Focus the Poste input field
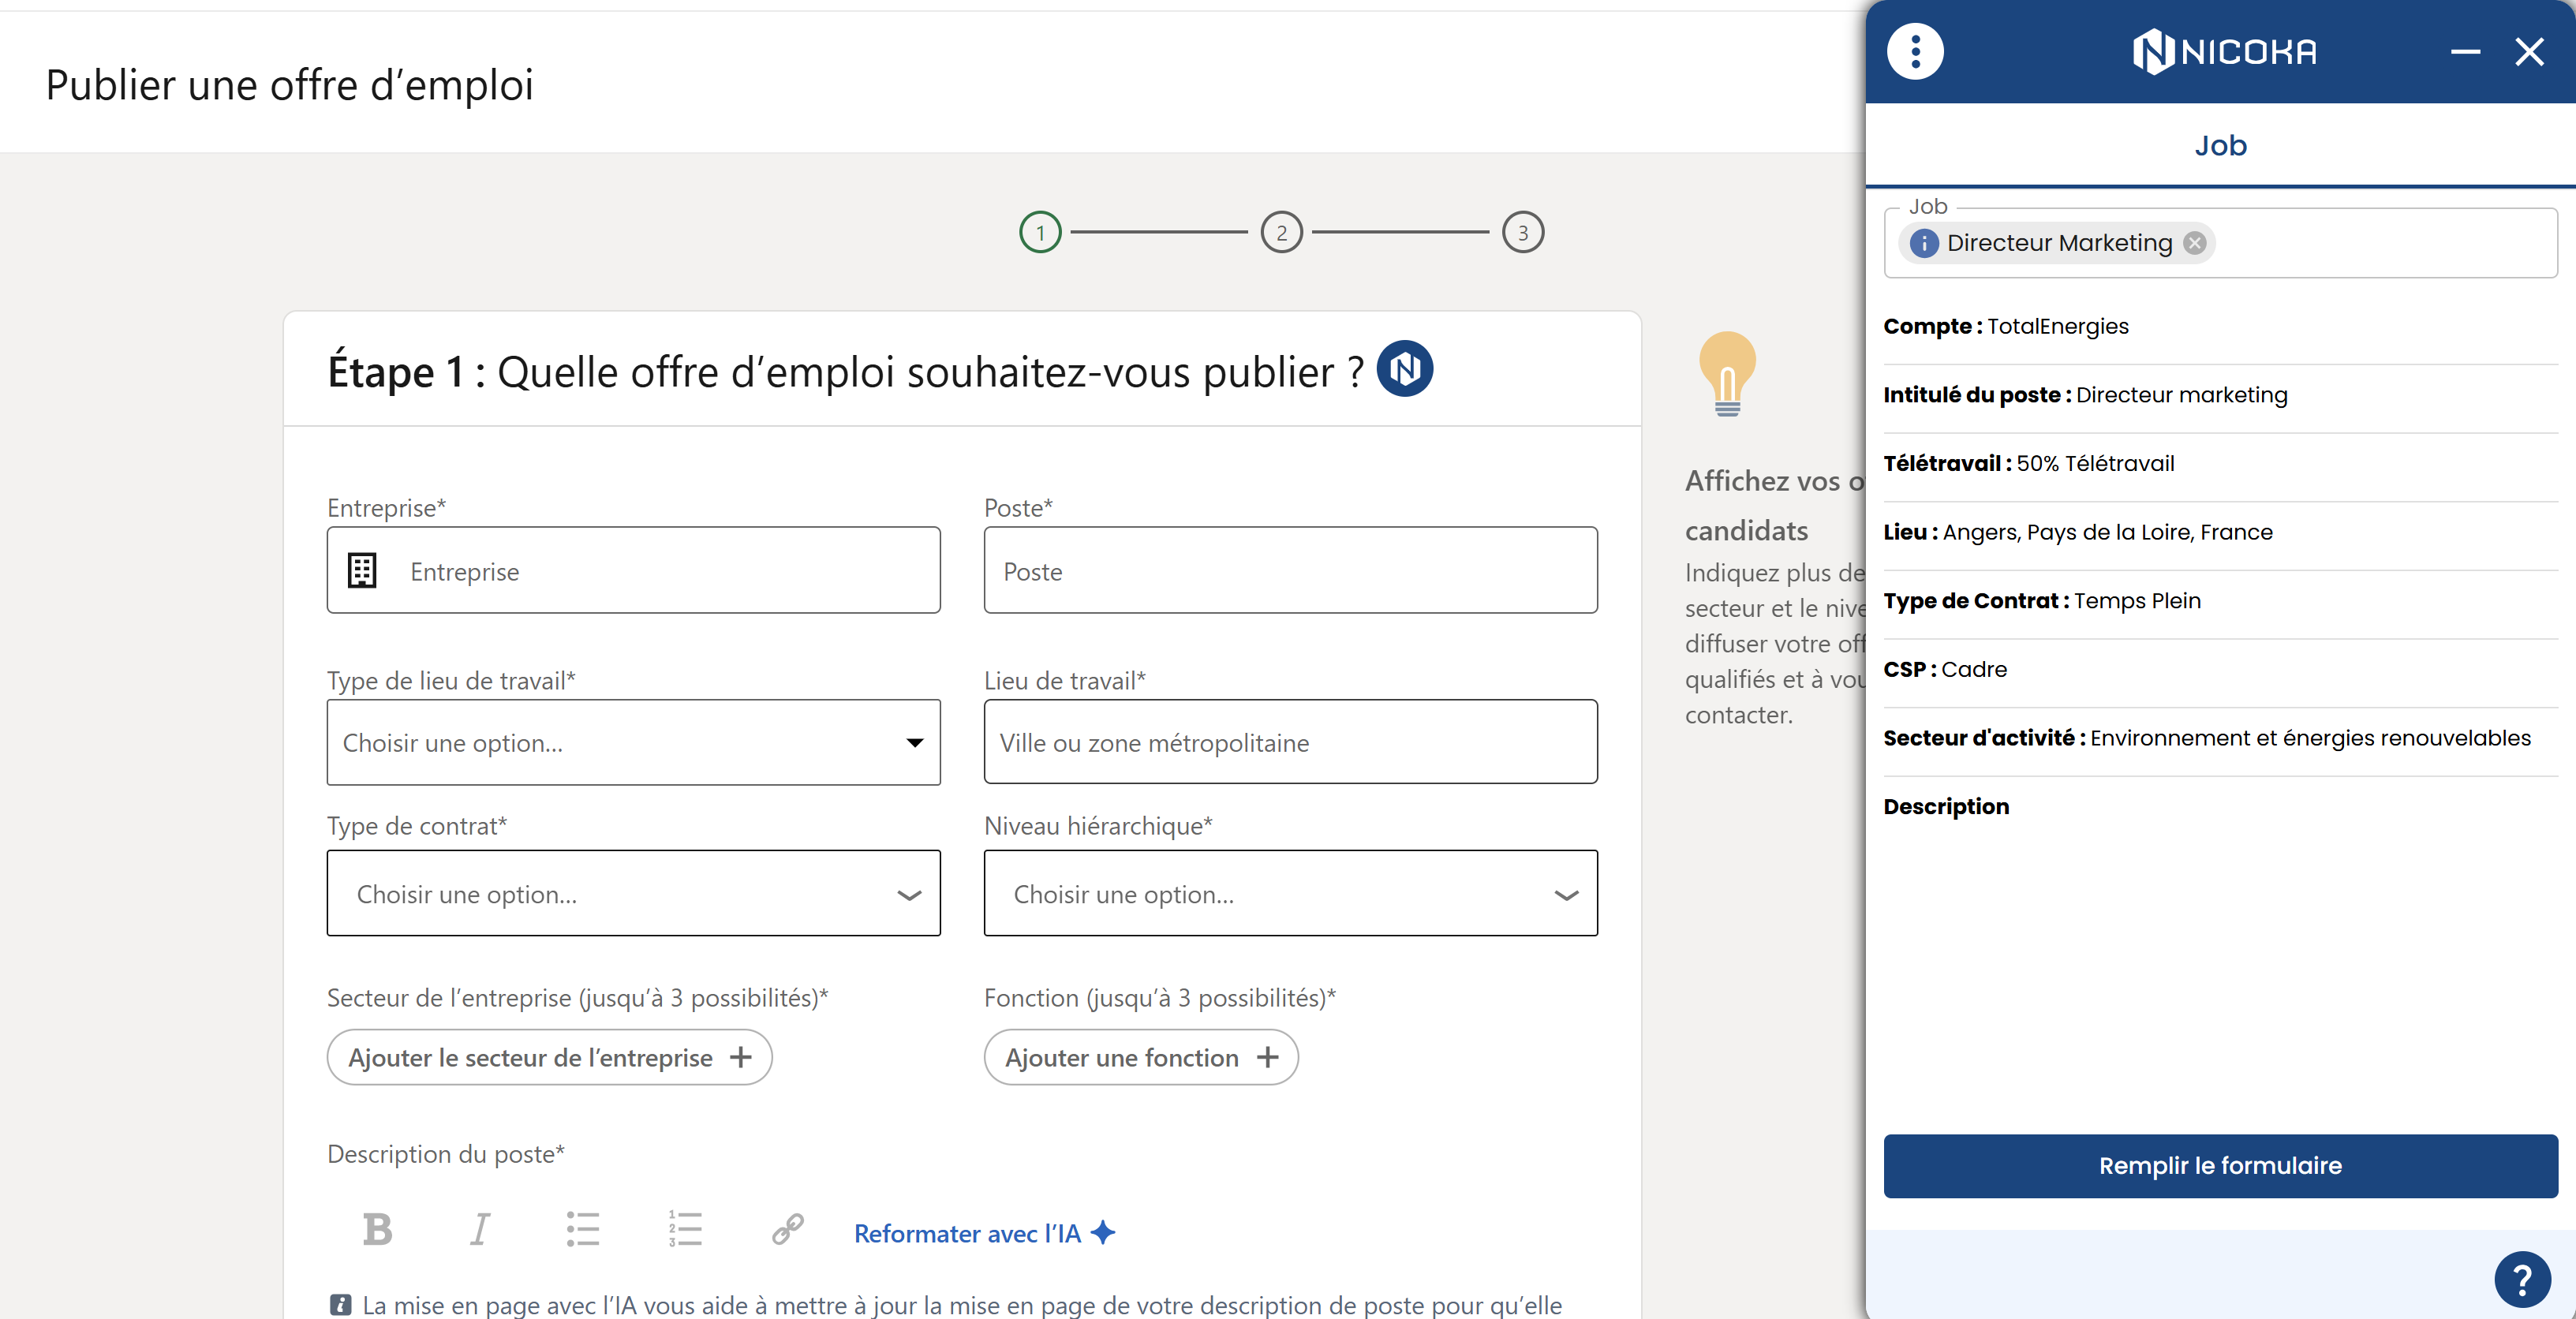2576x1319 pixels. (x=1290, y=571)
